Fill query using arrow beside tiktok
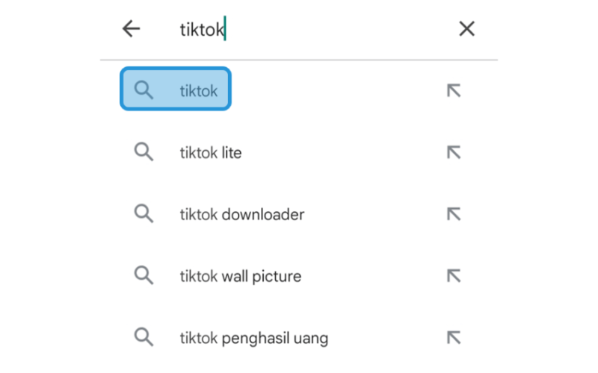The image size is (598, 373). click(454, 90)
